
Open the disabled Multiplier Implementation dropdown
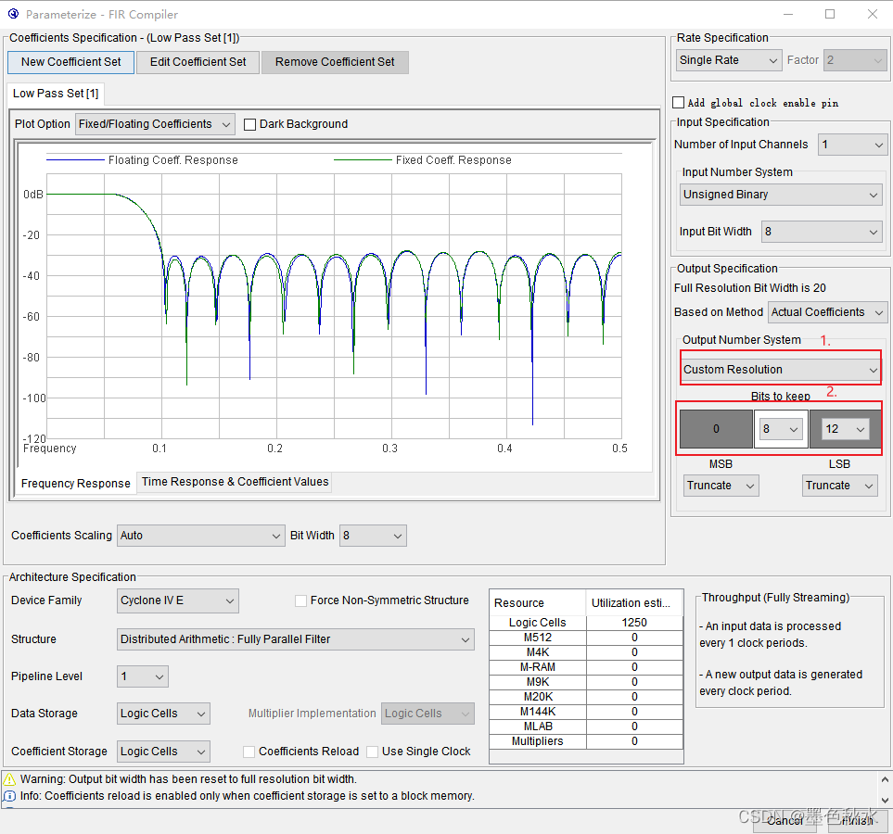point(427,714)
